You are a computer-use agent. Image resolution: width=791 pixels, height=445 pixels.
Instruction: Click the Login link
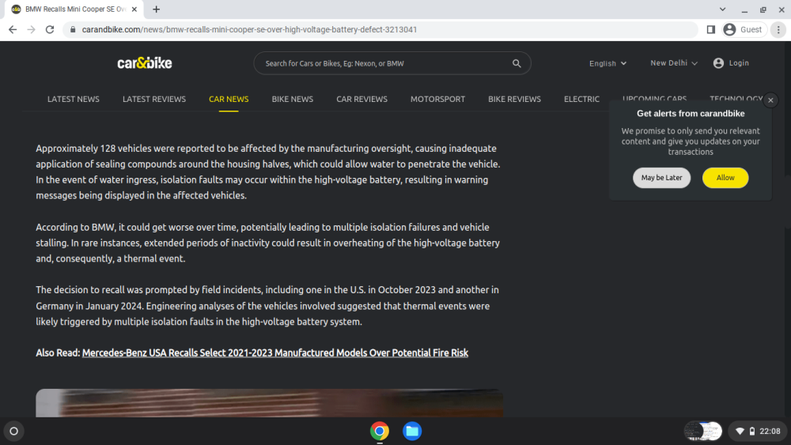[739, 63]
